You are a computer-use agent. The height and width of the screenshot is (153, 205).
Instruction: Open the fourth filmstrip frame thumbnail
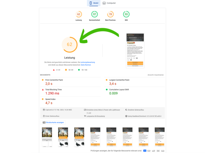(x=95, y=137)
